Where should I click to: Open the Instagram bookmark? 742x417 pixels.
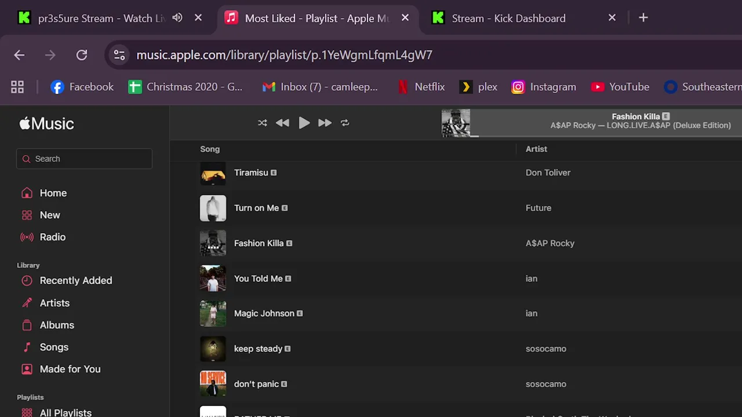pyautogui.click(x=544, y=87)
